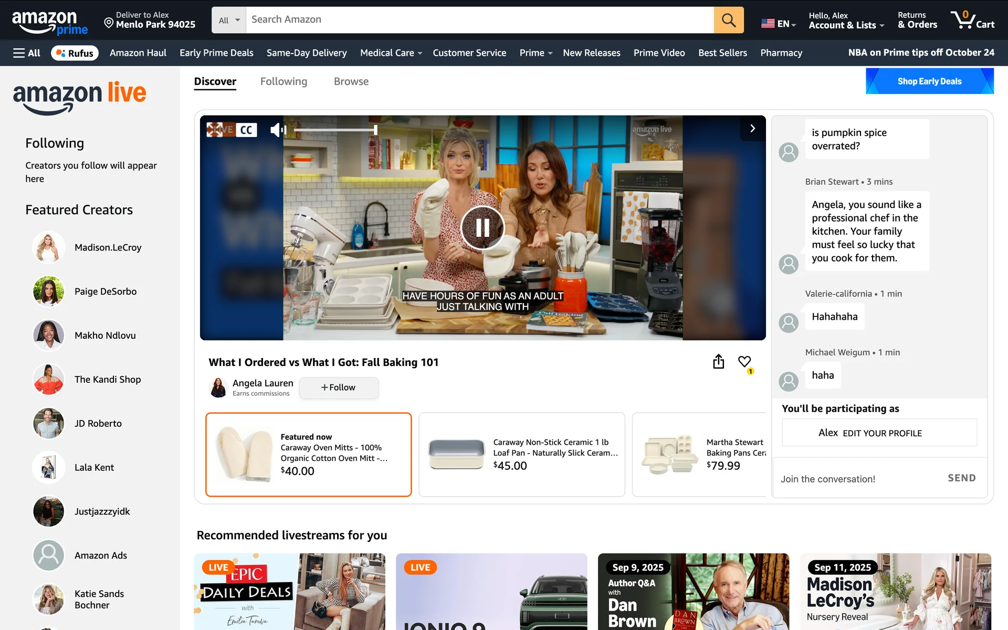Like the stream with heart icon
This screenshot has height=630, width=1008.
(x=744, y=361)
